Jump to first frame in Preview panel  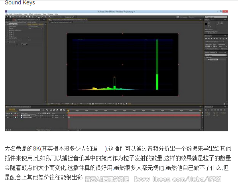pos(206,39)
